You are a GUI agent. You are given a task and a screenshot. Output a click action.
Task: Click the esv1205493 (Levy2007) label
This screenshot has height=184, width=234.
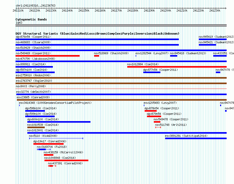coord(160,103)
